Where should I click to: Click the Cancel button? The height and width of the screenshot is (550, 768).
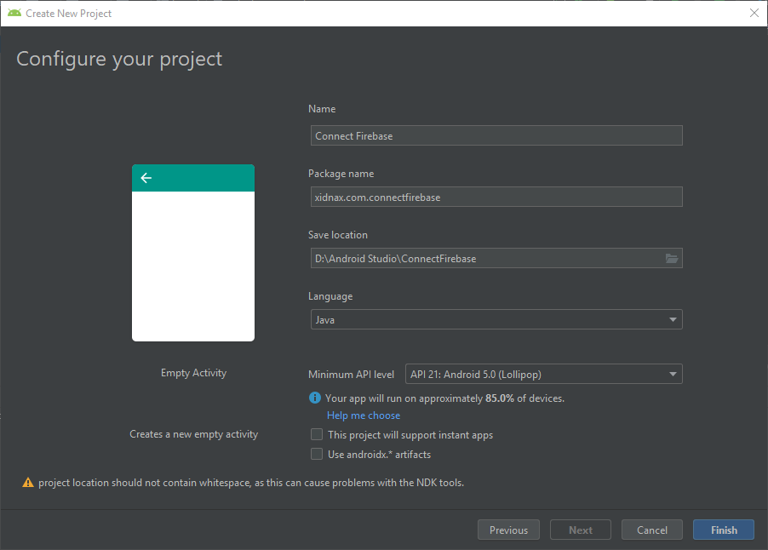point(652,530)
